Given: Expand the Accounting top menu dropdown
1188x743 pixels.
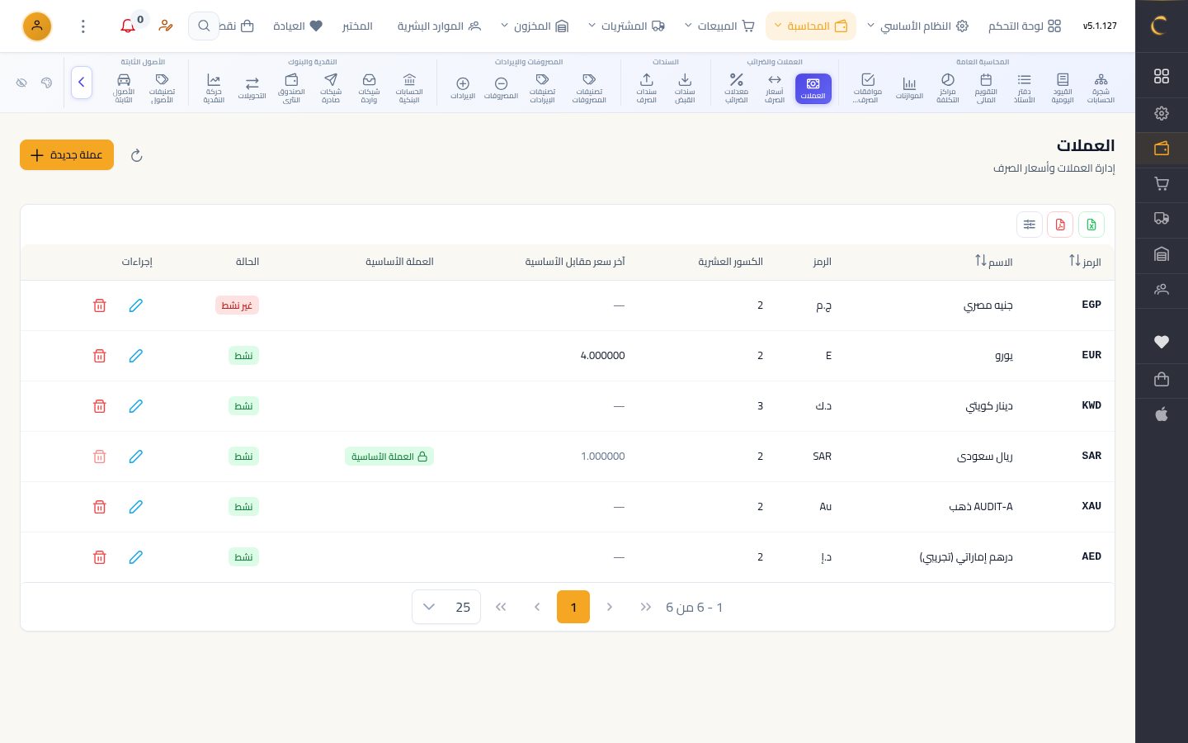Looking at the screenshot, I should (x=811, y=26).
